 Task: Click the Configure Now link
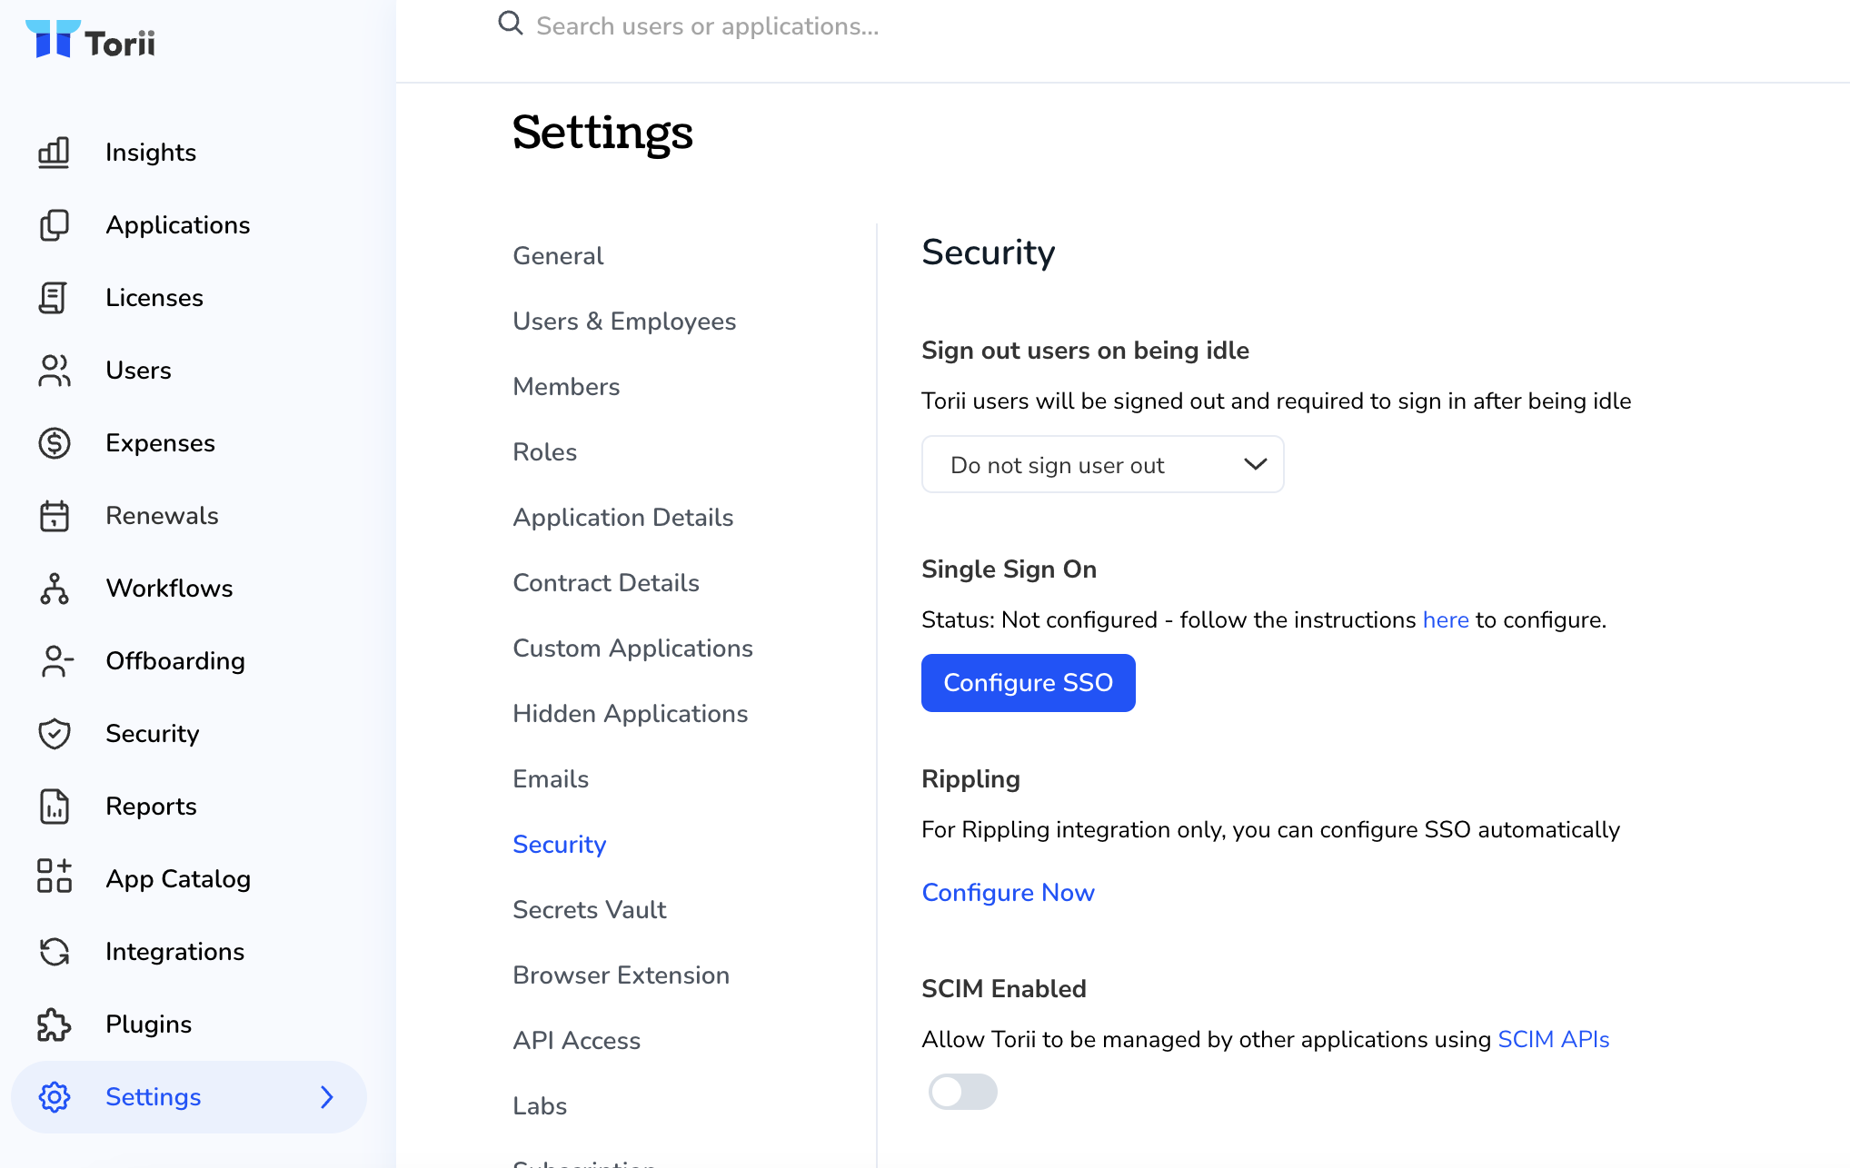point(1008,893)
